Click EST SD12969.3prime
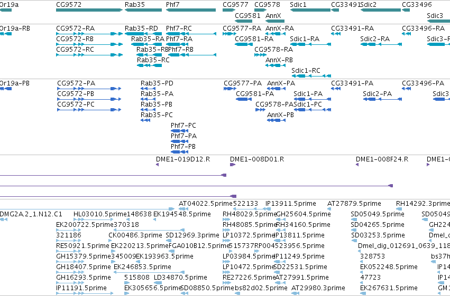The width and height of the screenshot is (450, 296). pyautogui.click(x=192, y=235)
